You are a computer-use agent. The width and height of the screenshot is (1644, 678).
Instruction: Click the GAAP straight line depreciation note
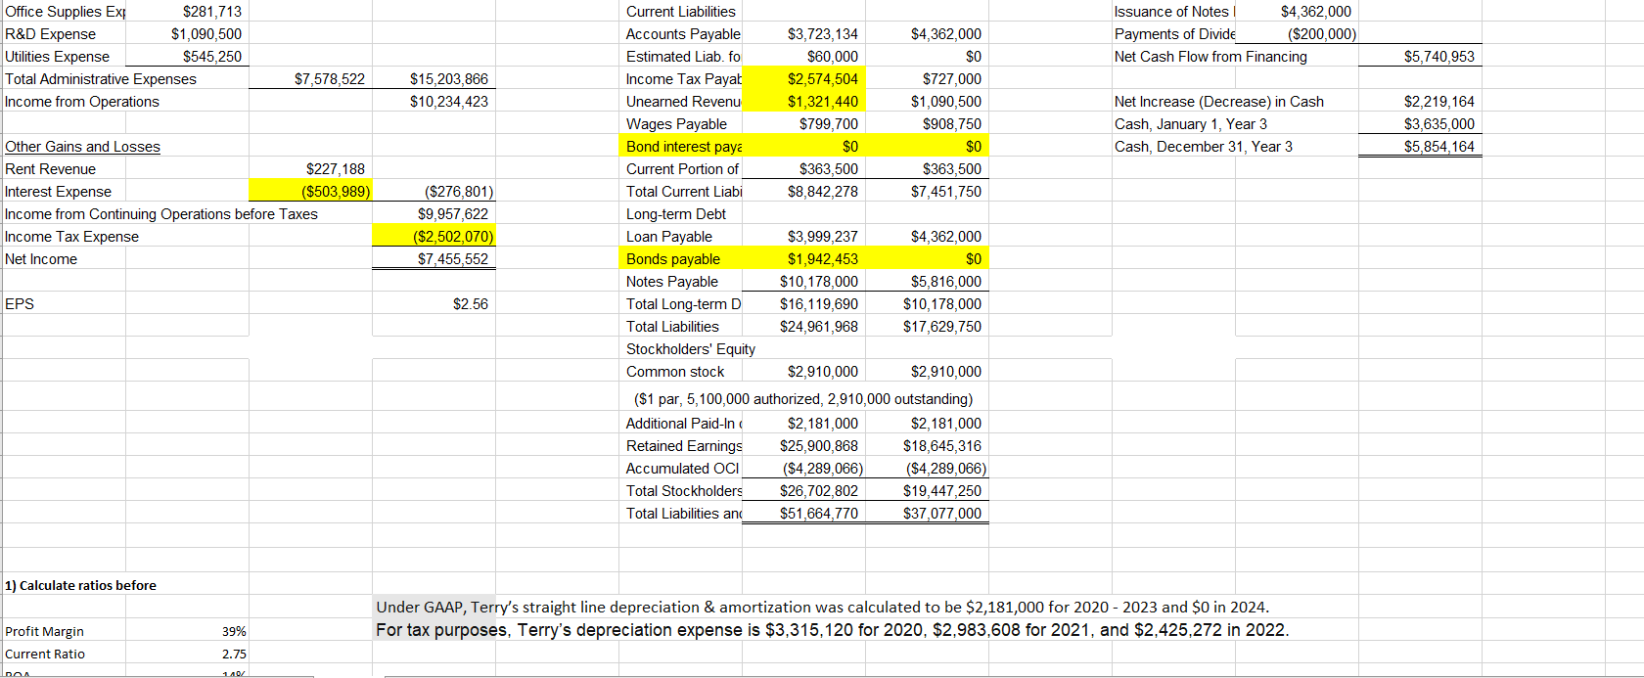tap(823, 608)
